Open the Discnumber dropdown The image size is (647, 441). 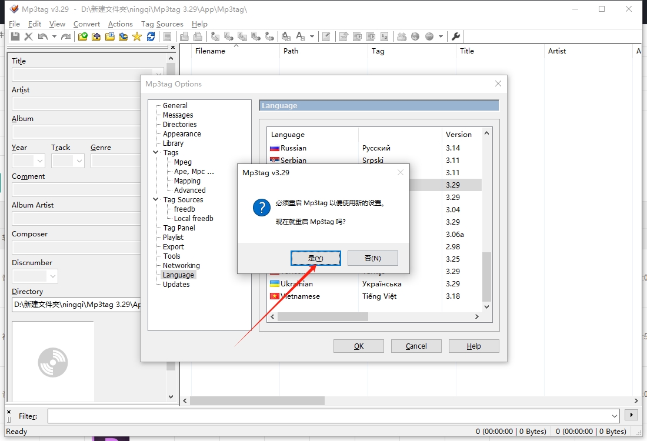(x=53, y=276)
